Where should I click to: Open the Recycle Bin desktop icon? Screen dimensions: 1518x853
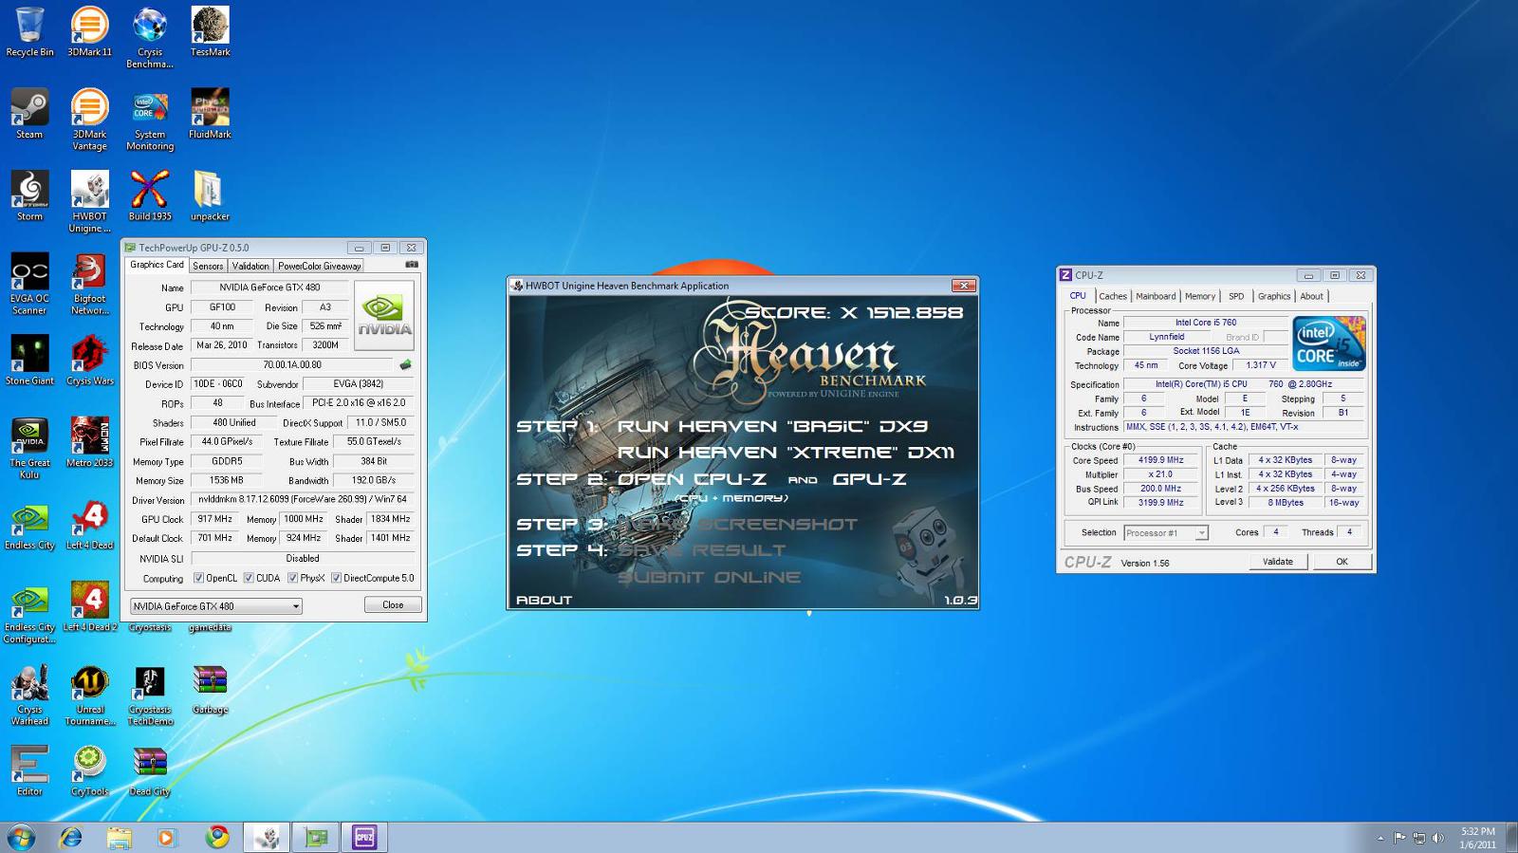pos(29,32)
